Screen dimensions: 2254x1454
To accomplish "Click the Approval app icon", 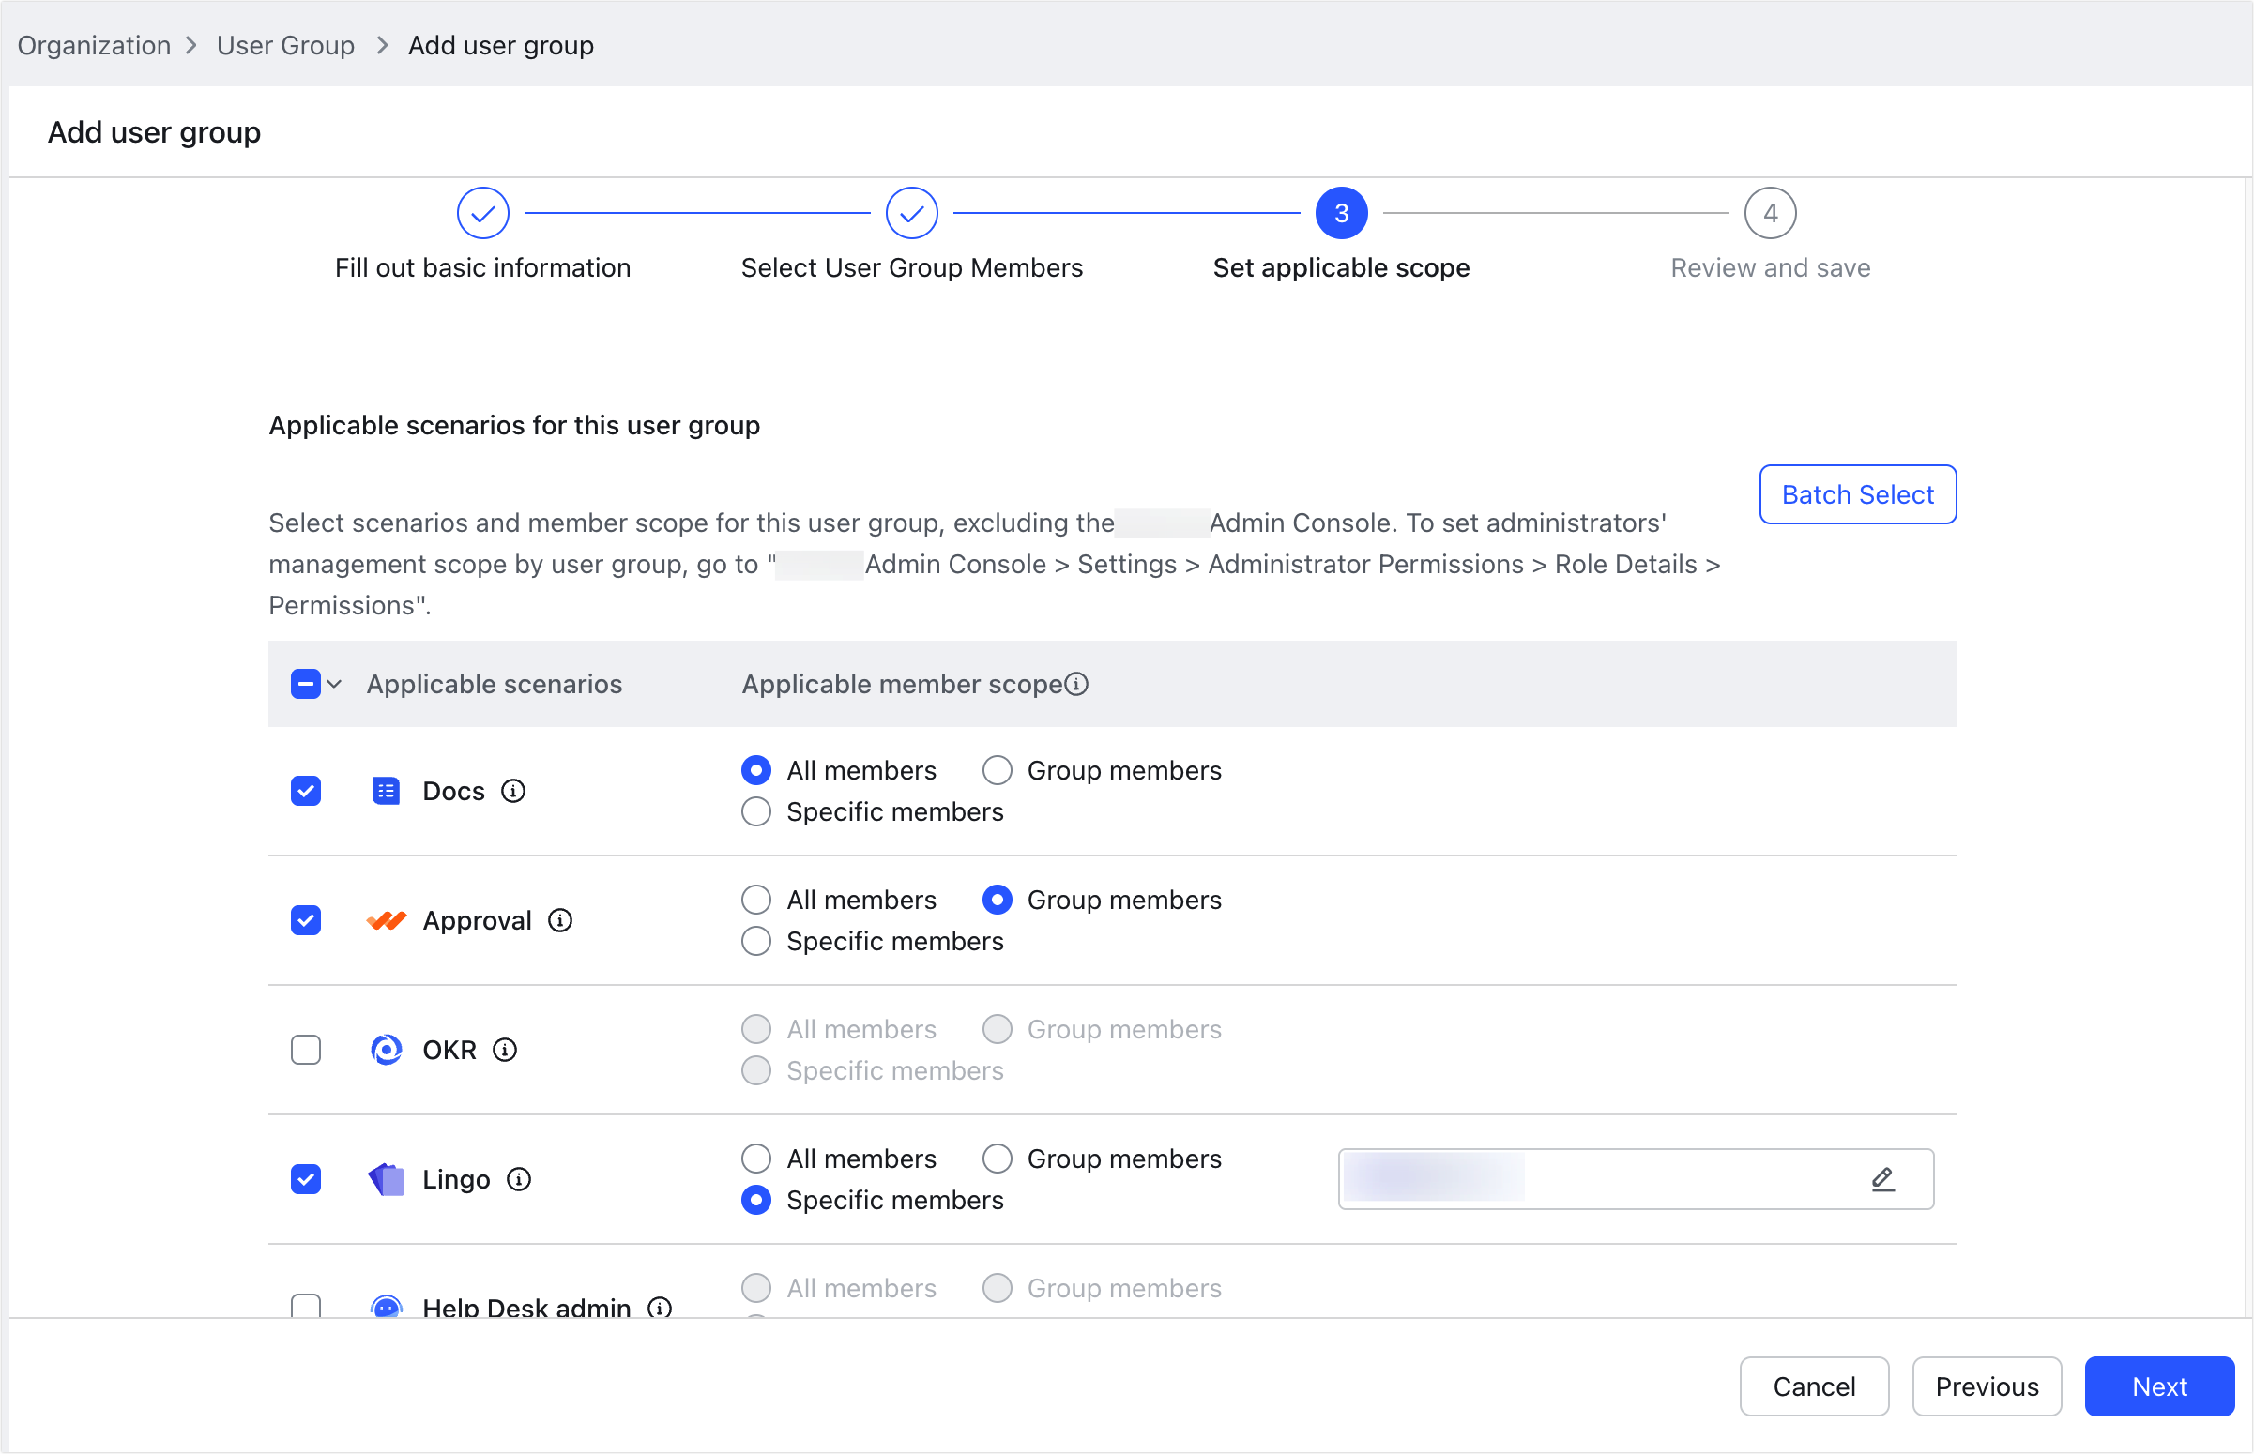I will pyautogui.click(x=386, y=920).
